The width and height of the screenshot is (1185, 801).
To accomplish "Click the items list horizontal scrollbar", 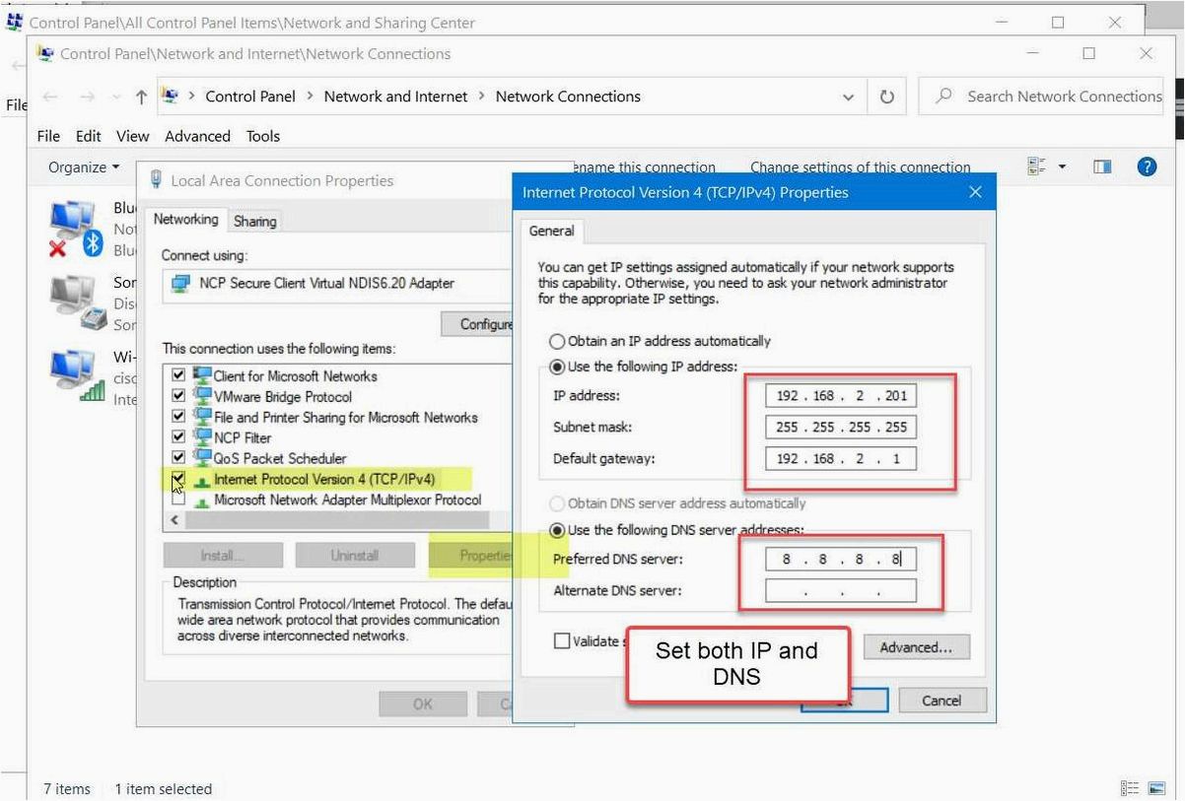I will point(338,520).
